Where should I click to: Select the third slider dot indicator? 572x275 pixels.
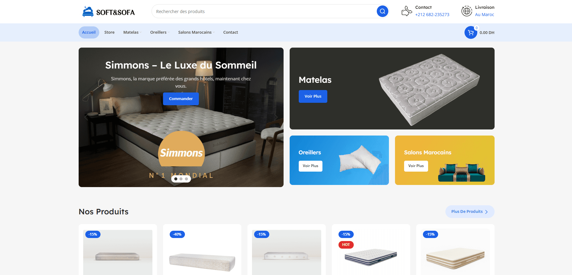point(186,179)
